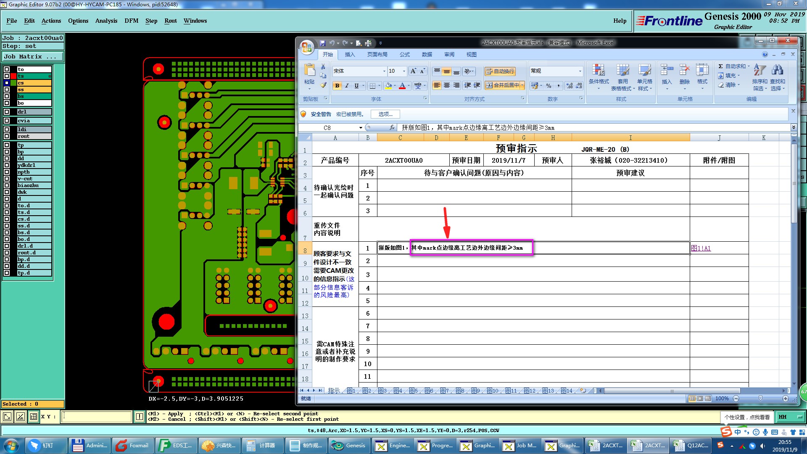Toggle the drl layer checkbox
Image resolution: width=807 pixels, height=454 pixels.
coord(7,112)
